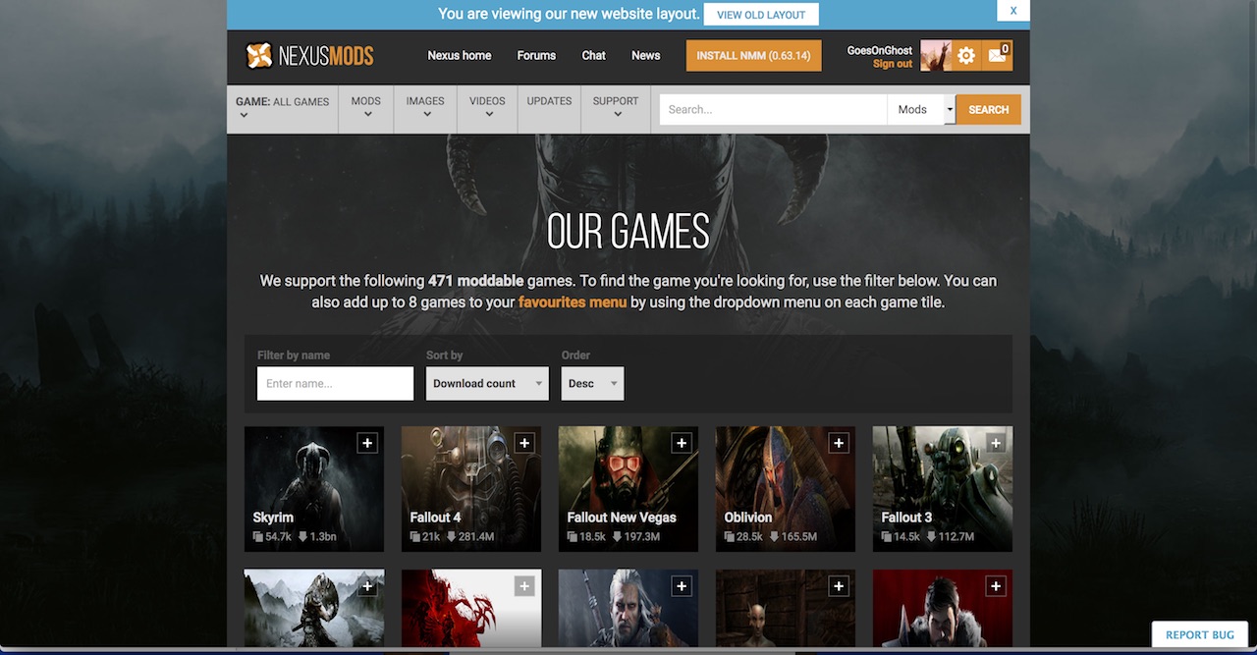Focus the Filter by name field
Image resolution: width=1257 pixels, height=655 pixels.
[335, 384]
